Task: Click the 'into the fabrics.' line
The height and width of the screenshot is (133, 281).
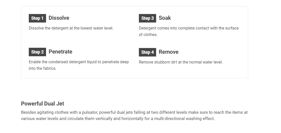Action: pos(43,68)
